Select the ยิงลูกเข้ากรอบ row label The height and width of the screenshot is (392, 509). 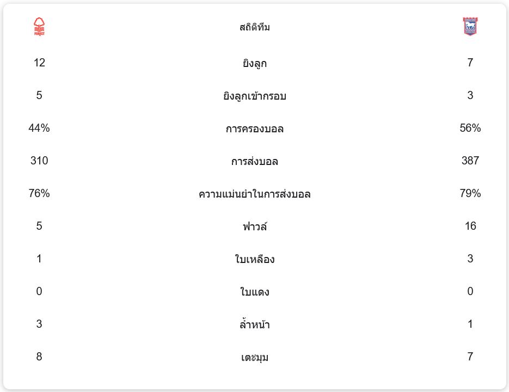point(254,96)
